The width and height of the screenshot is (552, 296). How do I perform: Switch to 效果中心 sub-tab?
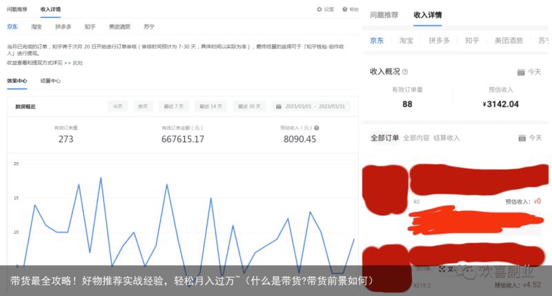(17, 81)
